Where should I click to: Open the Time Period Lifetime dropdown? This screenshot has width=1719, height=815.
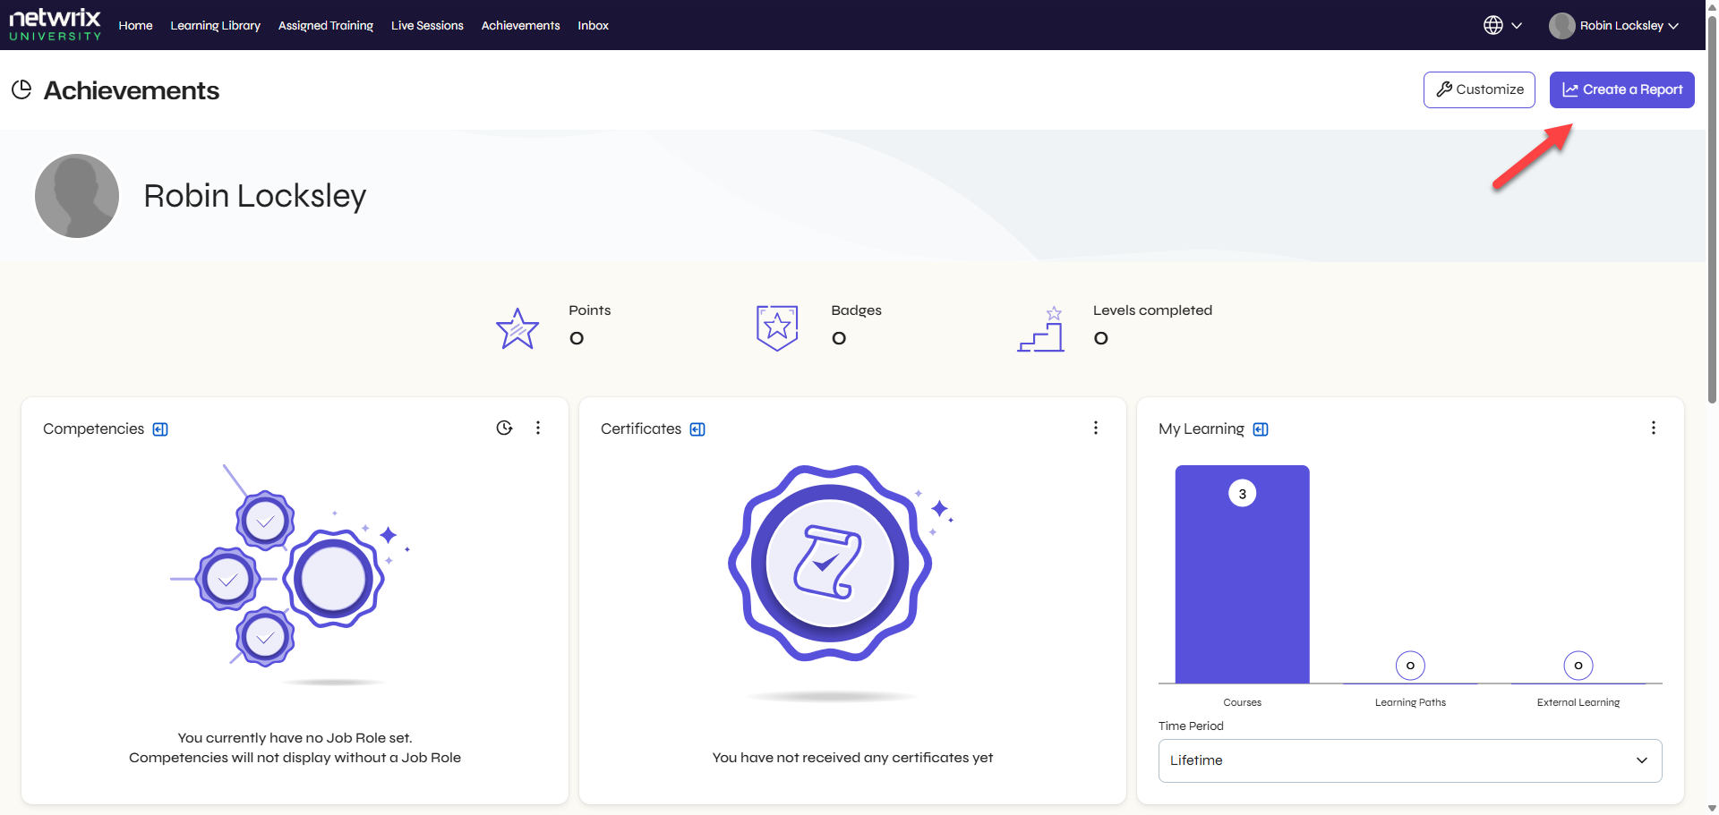(1409, 760)
